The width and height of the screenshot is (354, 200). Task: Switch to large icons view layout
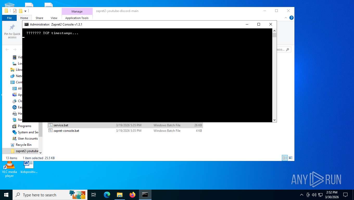[290, 158]
